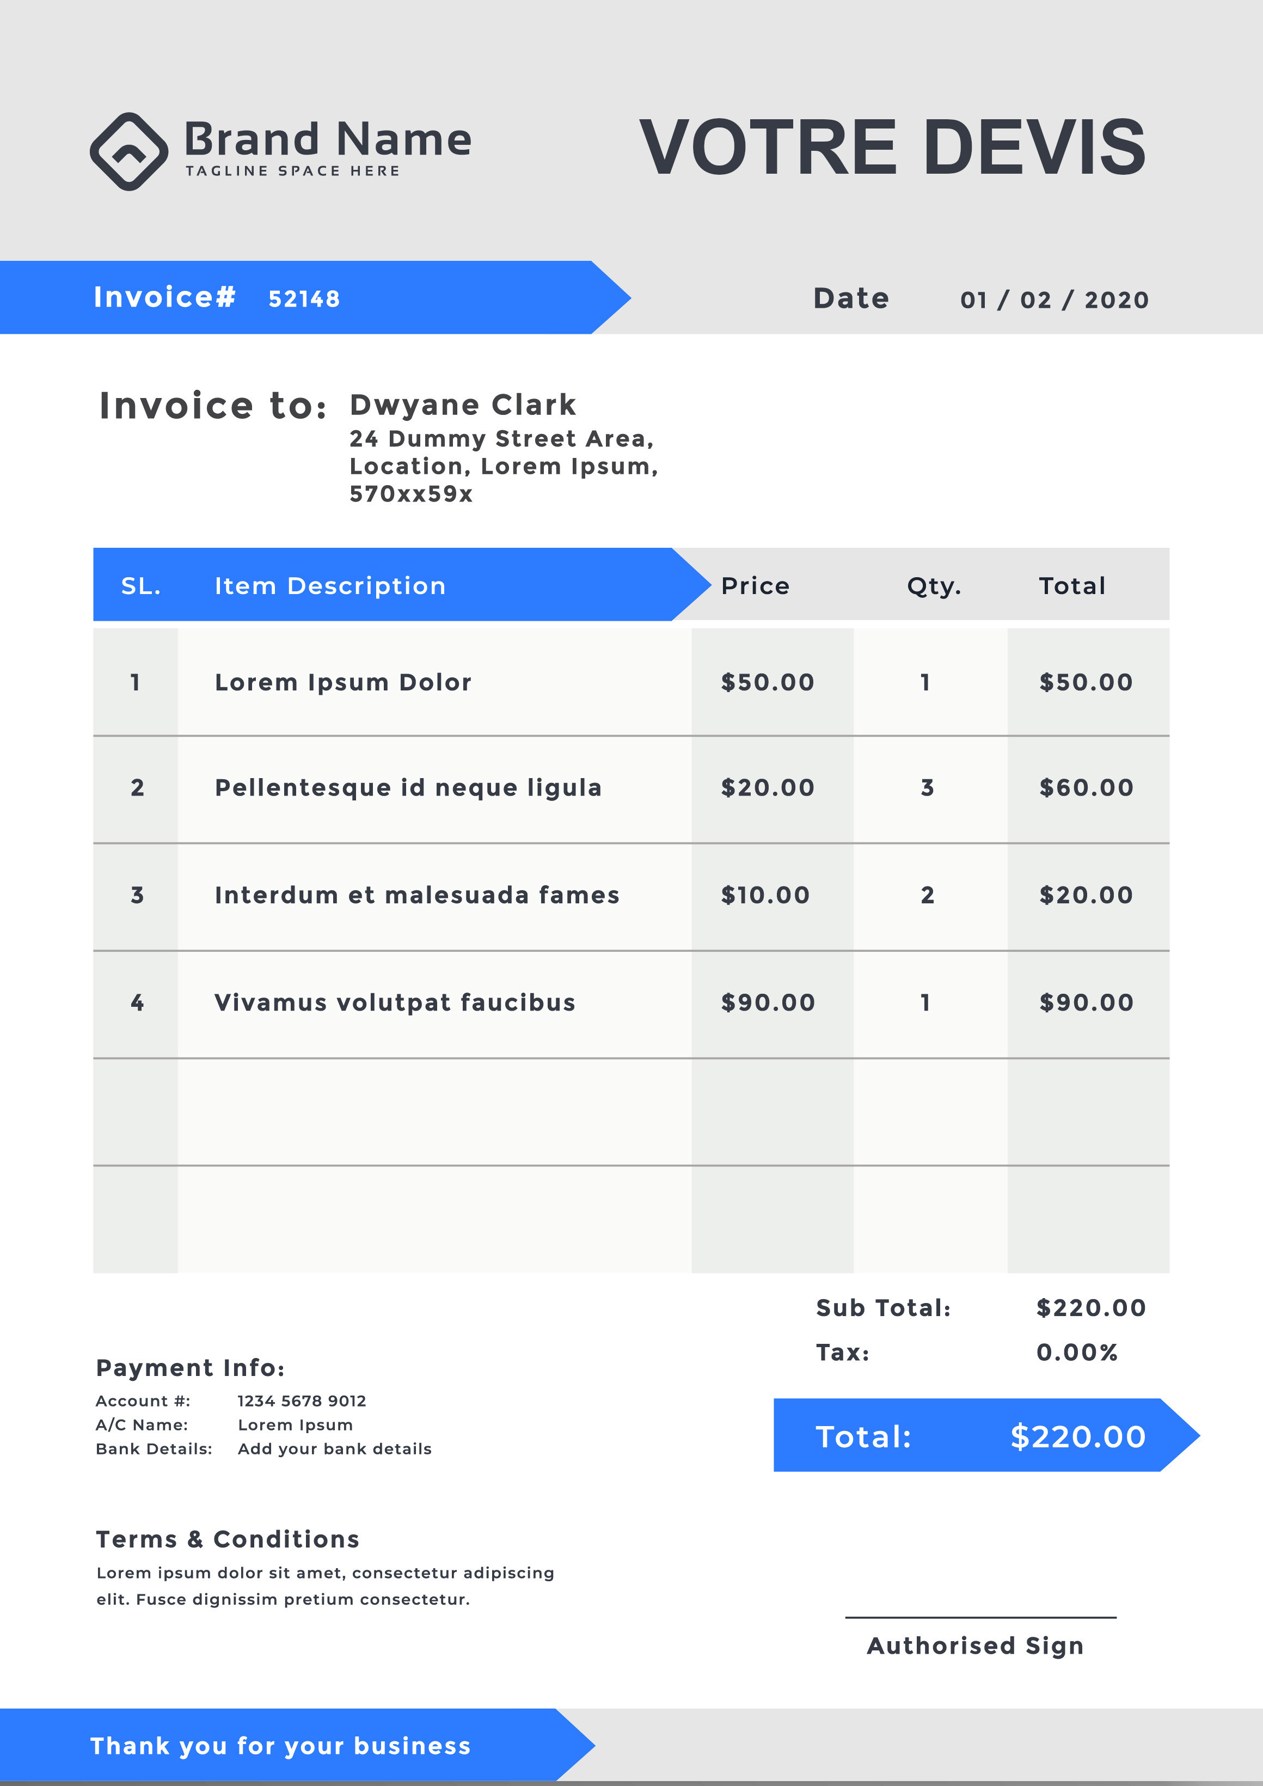Screen dimensions: 1263x1786
Task: Click the customer name Dwyane Clark
Action: coord(463,405)
